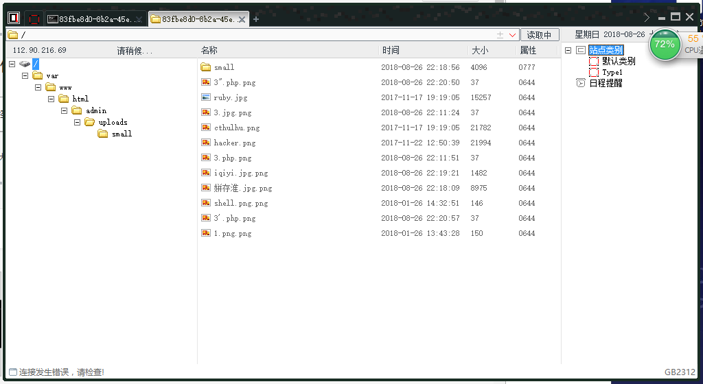Select file icon of iqiyi.jpg.png
This screenshot has width=703, height=384.
click(206, 173)
